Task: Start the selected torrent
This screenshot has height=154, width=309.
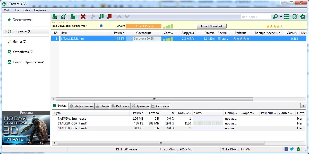Action: coord(93,17)
